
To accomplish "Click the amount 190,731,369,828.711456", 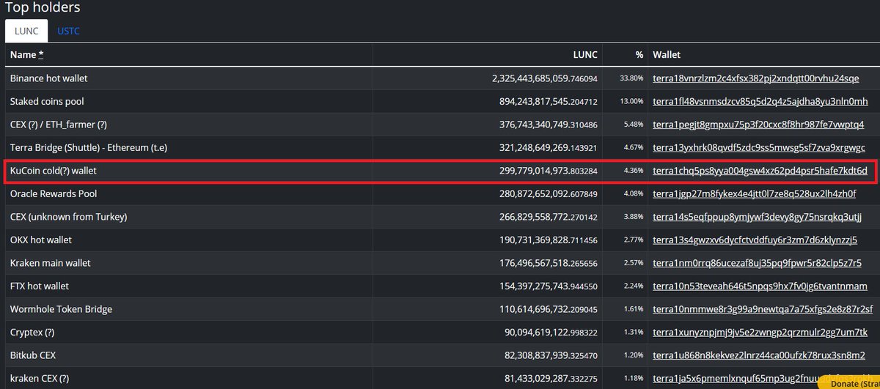I will [548, 240].
